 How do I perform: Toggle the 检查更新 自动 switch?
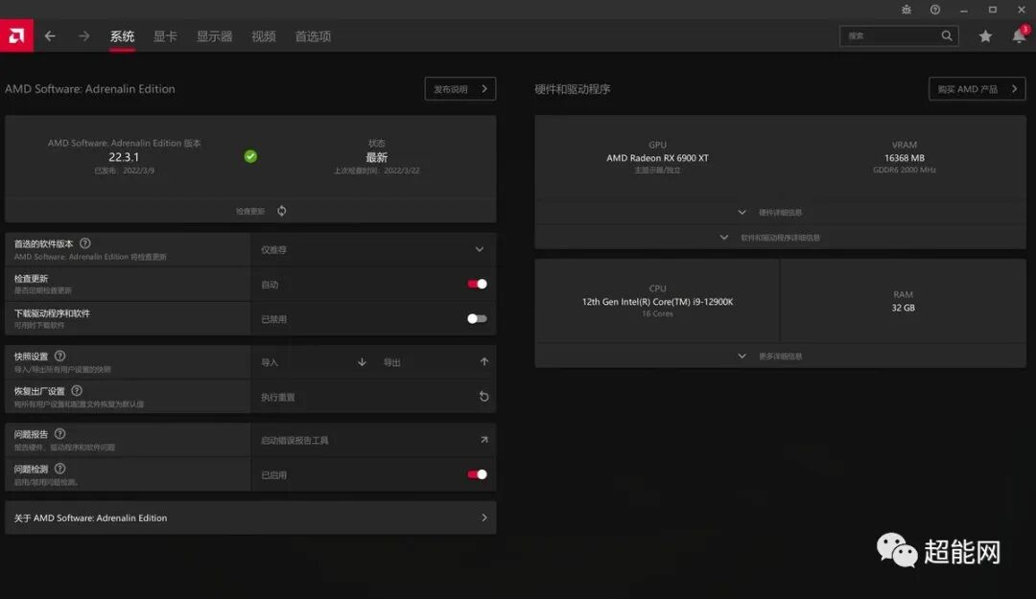(x=477, y=284)
